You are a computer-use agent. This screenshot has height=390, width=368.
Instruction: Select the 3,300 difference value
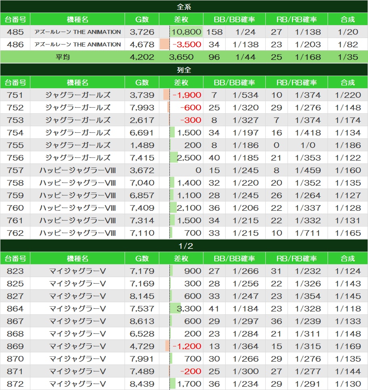click(189, 308)
